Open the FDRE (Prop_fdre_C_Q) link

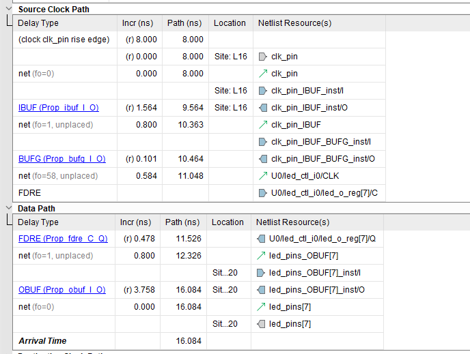(x=63, y=239)
